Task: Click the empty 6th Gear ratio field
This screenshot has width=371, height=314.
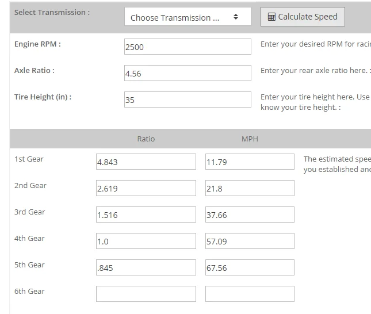Action: [146, 294]
